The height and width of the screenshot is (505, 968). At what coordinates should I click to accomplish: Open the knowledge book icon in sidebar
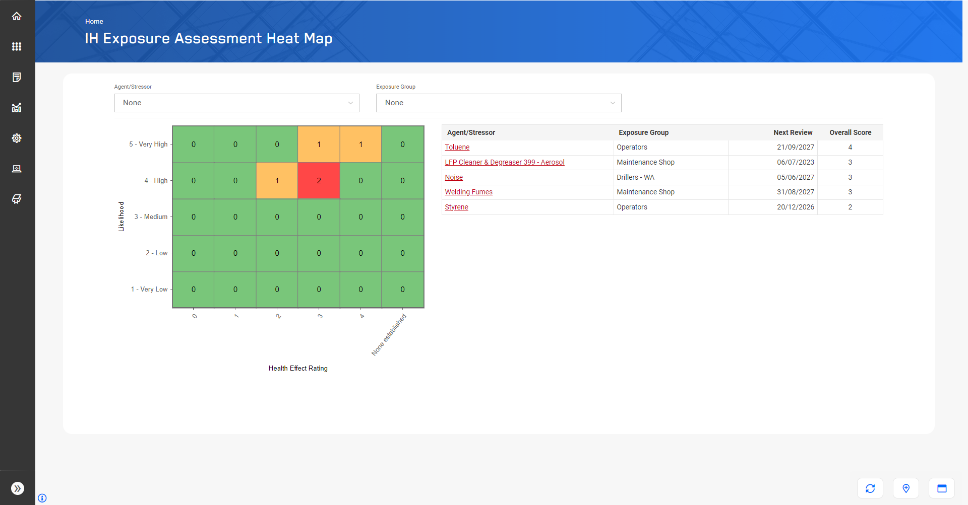[x=17, y=199]
